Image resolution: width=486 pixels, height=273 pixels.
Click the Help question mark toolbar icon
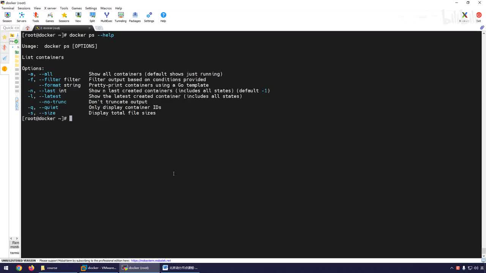click(x=163, y=17)
